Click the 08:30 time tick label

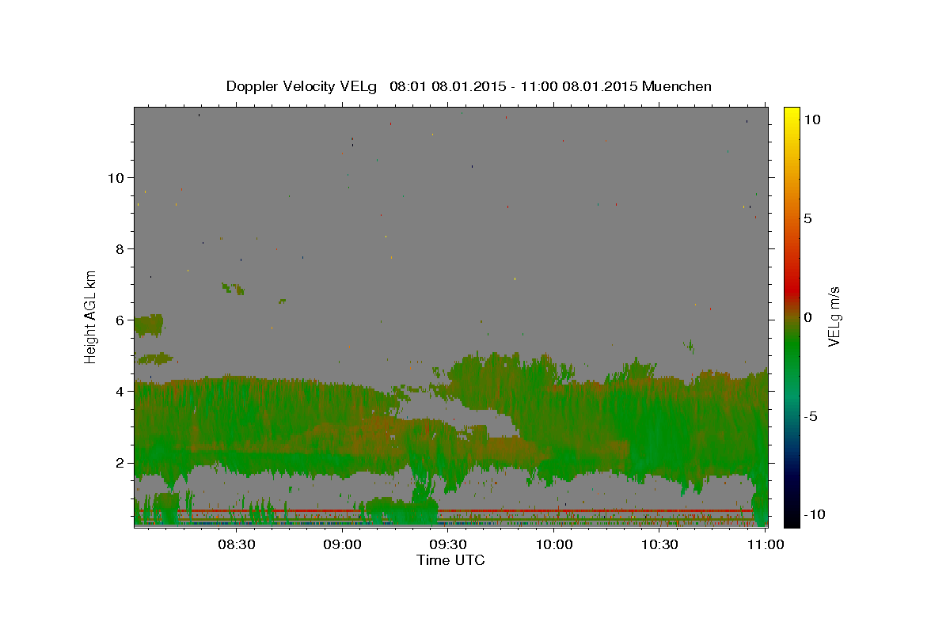pos(236,544)
